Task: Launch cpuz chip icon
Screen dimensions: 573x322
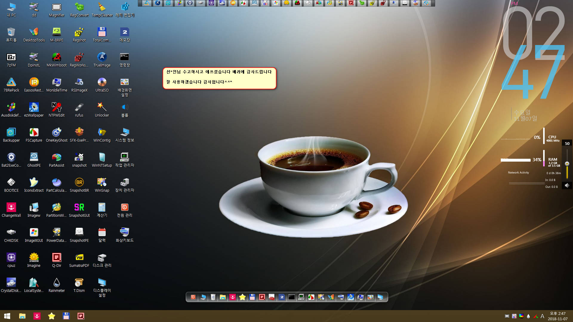Action: (x=11, y=260)
